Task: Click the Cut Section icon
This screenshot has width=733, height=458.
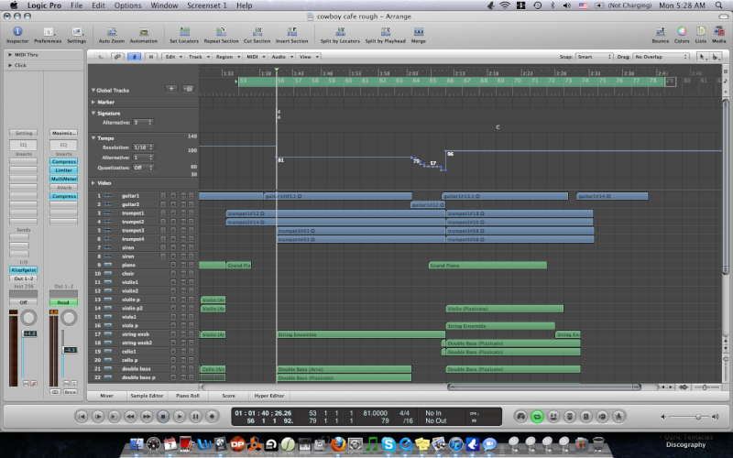Action: click(257, 32)
